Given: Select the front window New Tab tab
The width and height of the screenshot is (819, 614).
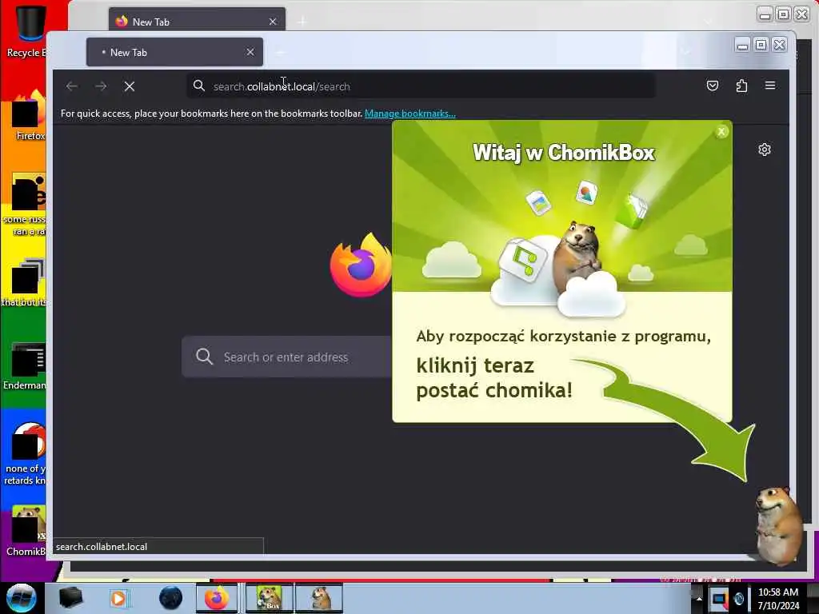Looking at the screenshot, I should click(174, 52).
